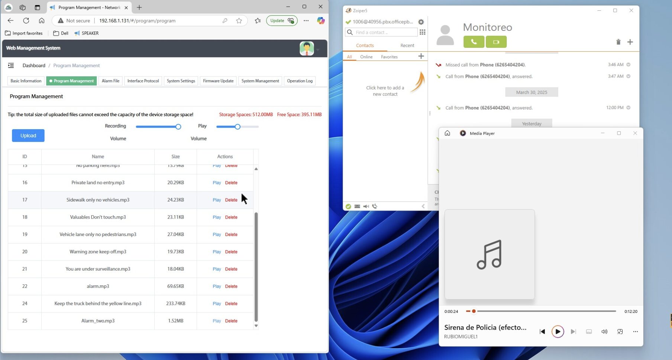672x360 pixels.
Task: Play the Sirena de Policia track
Action: pos(558,331)
